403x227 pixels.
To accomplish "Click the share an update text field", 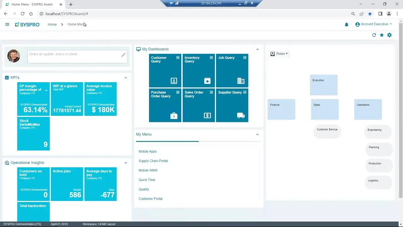I will 74,56.
